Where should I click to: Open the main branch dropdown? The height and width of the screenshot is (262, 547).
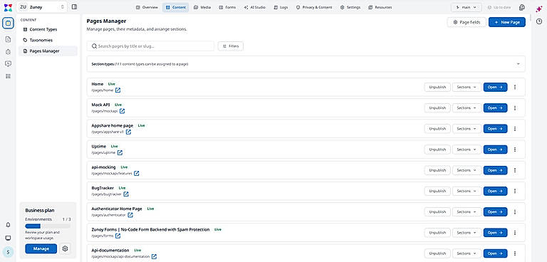pos(467,7)
